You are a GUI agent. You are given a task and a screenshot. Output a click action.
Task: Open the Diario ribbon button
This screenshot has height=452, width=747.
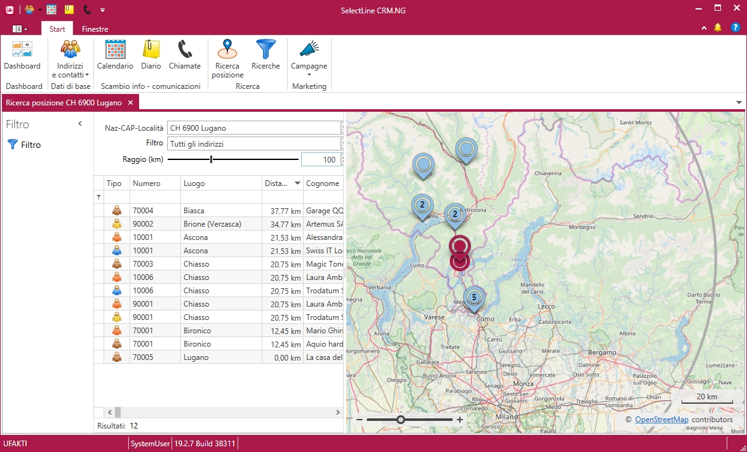click(x=151, y=56)
